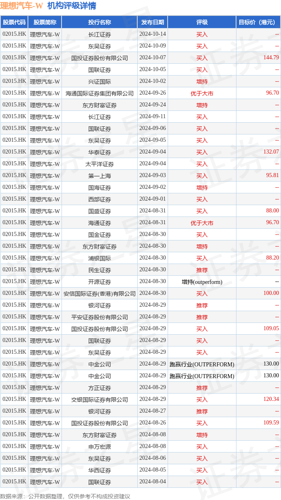The image size is (281, 500).
Task: Select the target price 120.34
Action: click(x=271, y=399)
